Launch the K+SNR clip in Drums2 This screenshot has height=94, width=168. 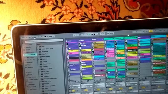(80, 43)
